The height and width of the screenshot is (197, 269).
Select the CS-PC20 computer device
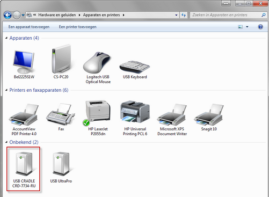(x=61, y=62)
